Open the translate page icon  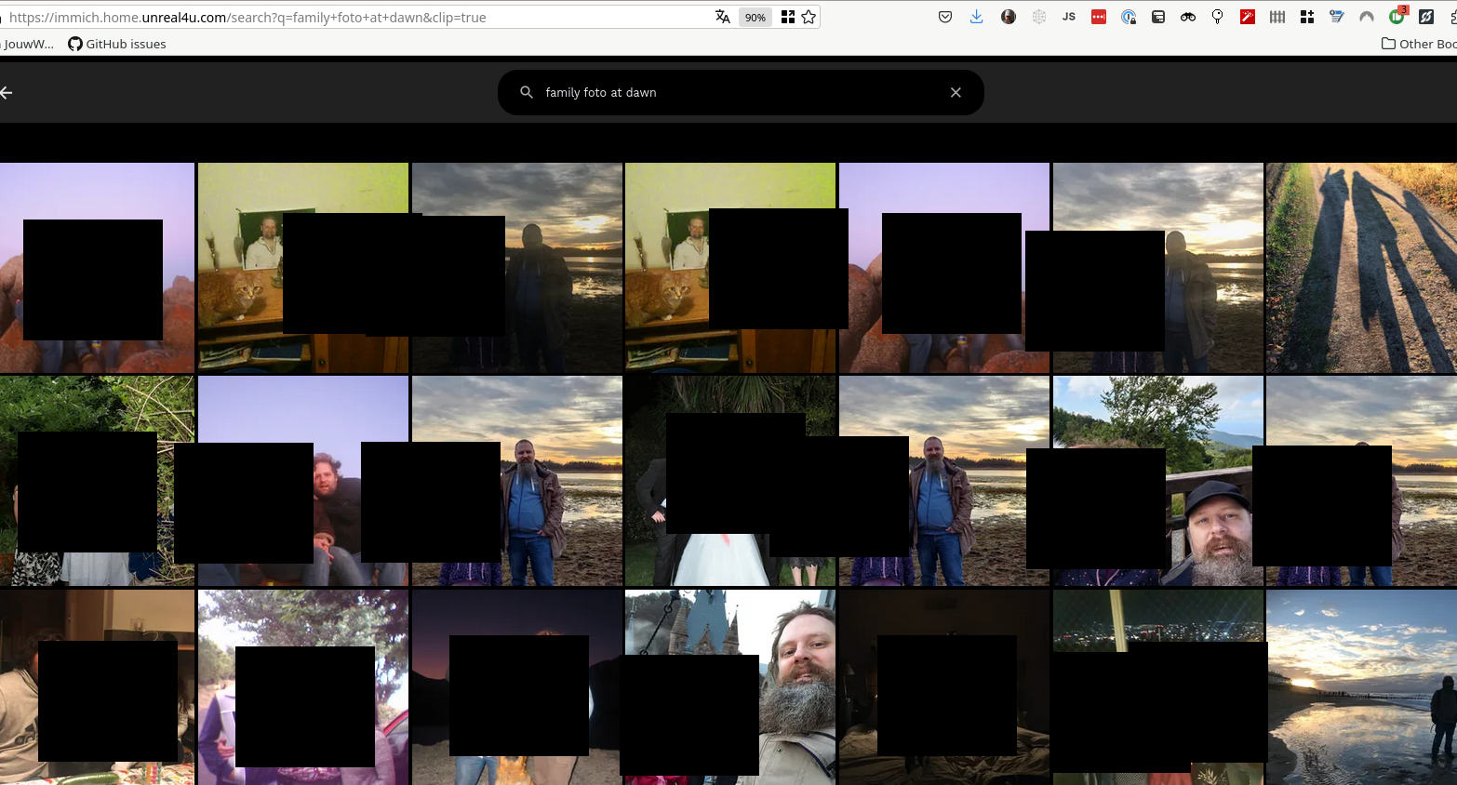coord(723,17)
